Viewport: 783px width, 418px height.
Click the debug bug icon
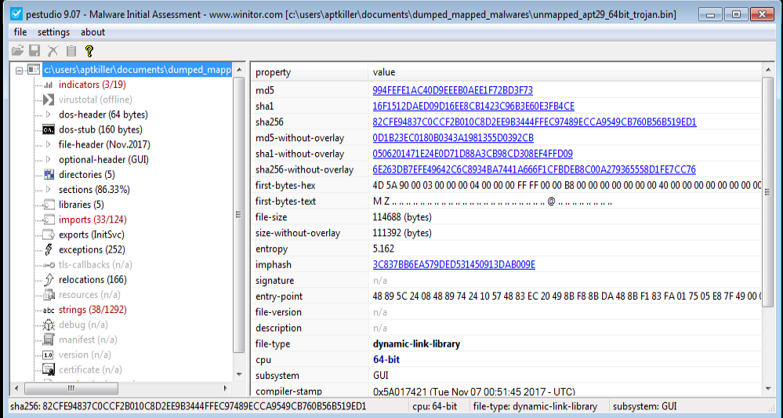coord(49,325)
